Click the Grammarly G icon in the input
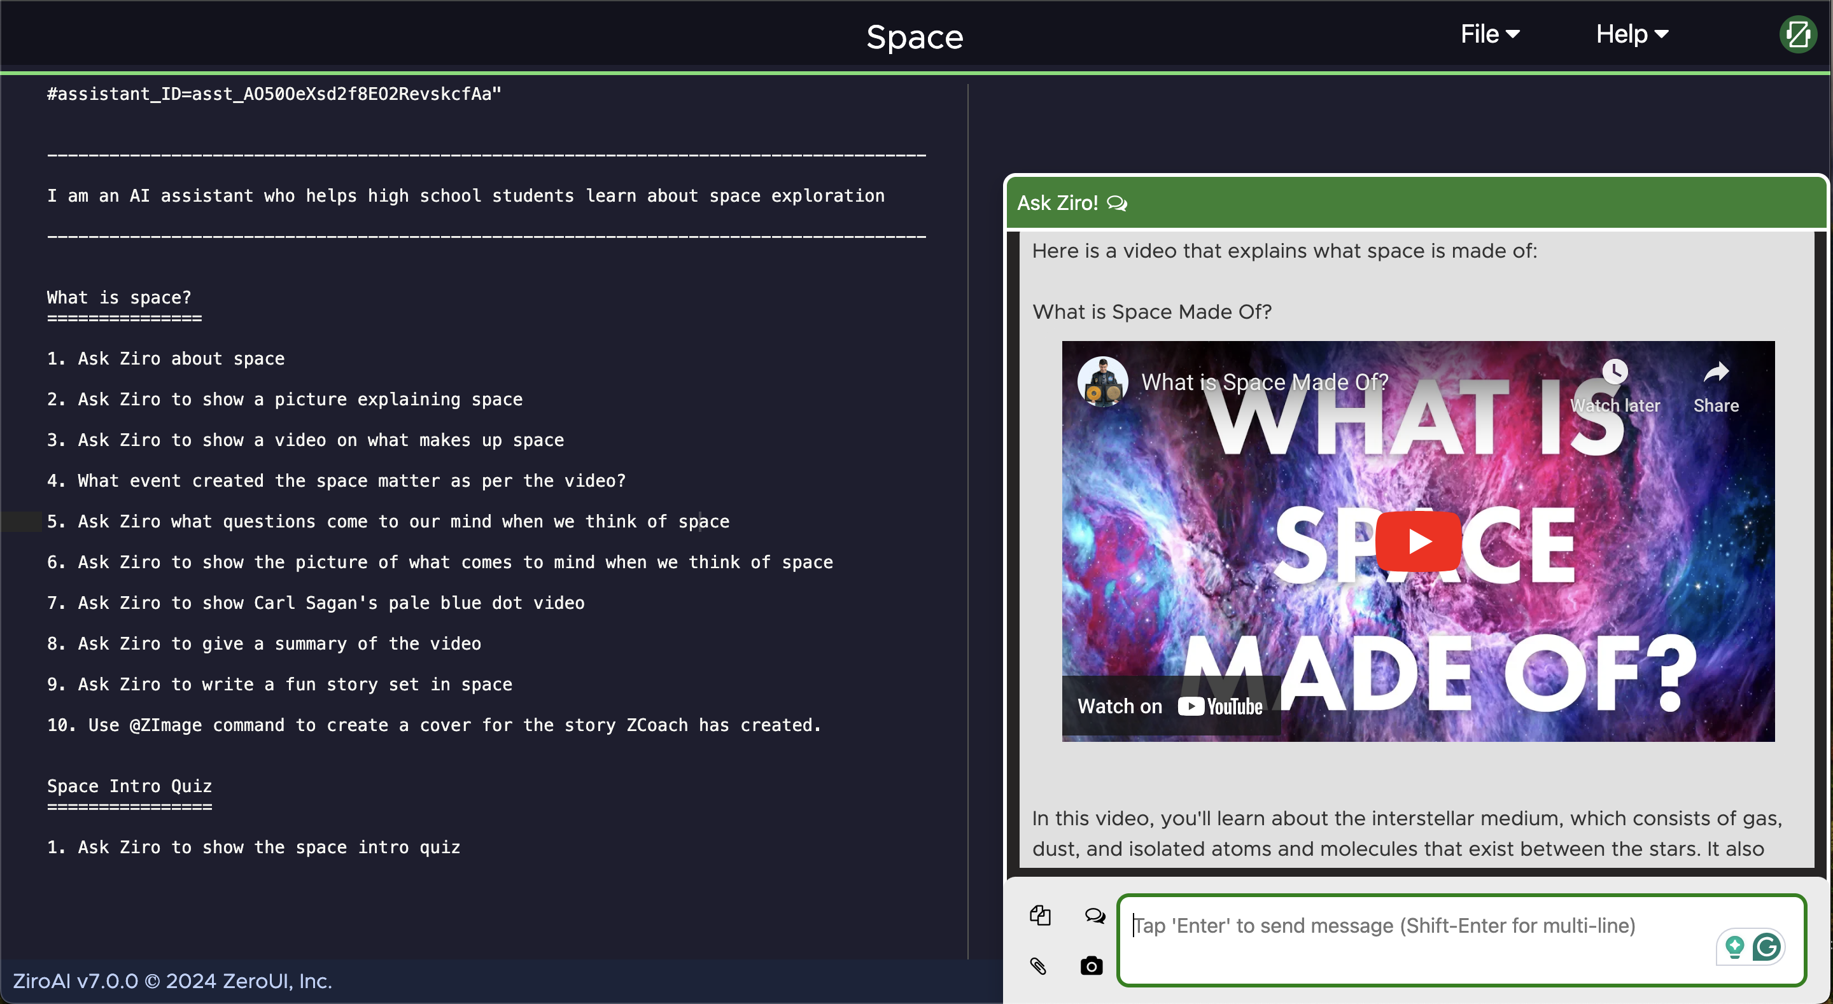 tap(1766, 946)
